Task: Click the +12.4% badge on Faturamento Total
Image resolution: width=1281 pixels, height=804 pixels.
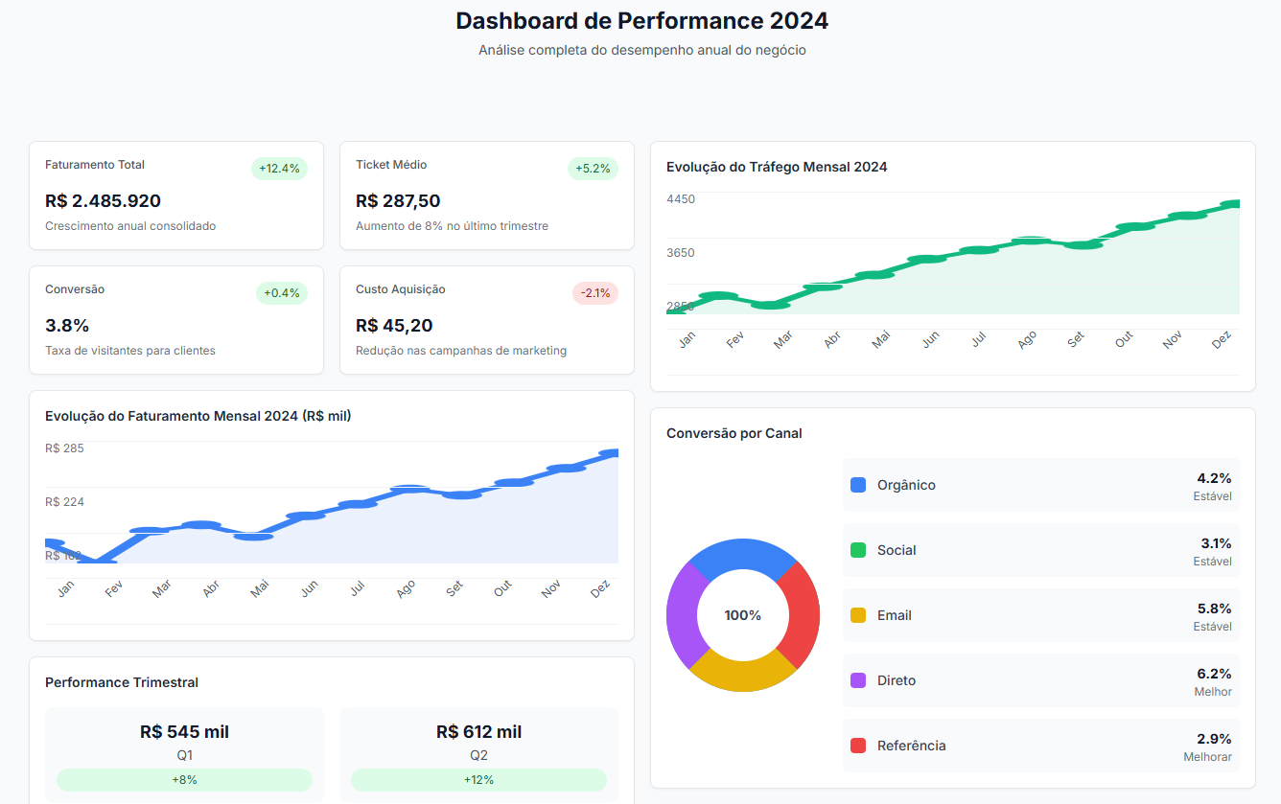Action: click(279, 168)
